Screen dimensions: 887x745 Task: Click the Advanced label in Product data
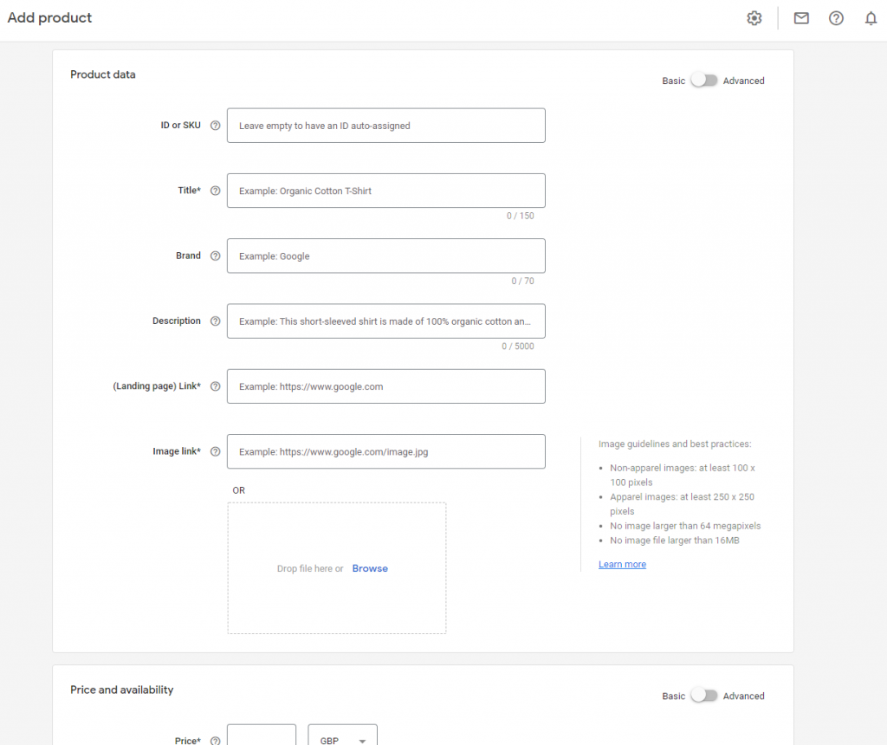[743, 81]
